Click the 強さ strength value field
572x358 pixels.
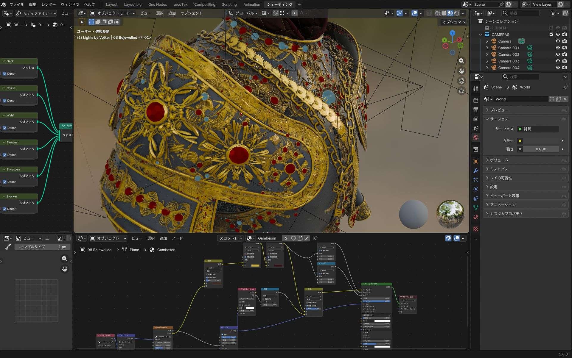540,149
